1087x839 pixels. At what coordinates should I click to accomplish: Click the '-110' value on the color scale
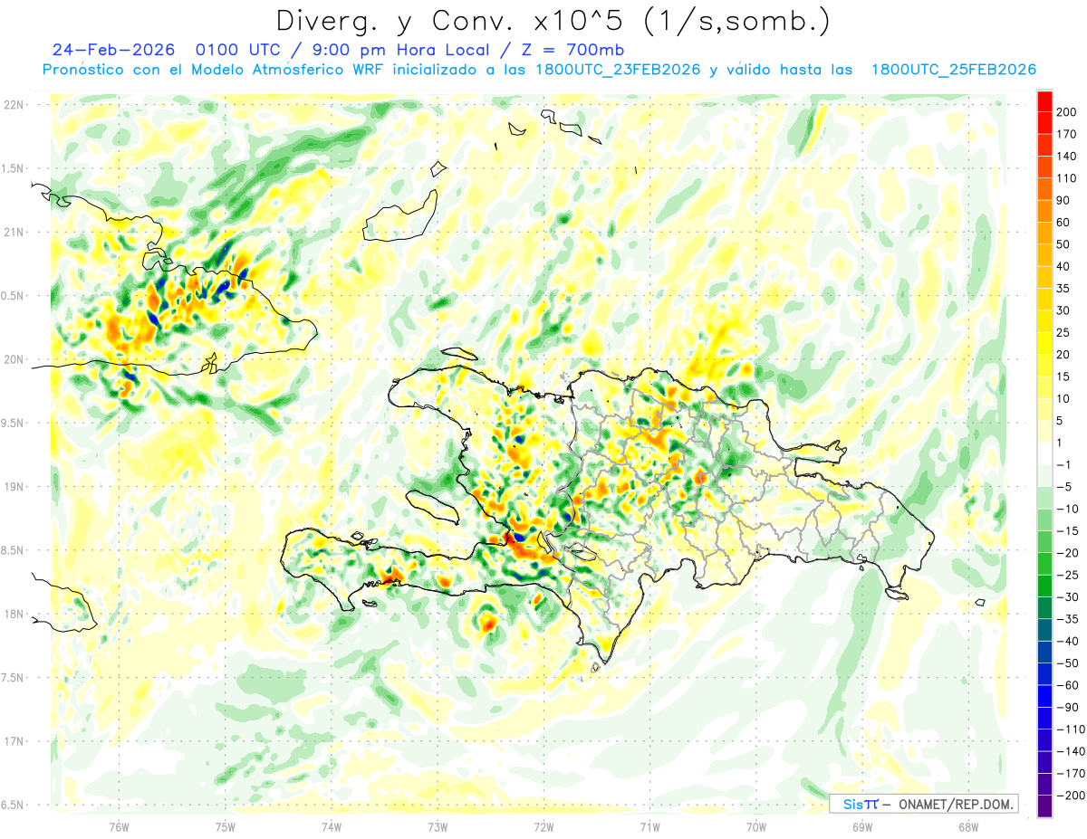click(1072, 729)
